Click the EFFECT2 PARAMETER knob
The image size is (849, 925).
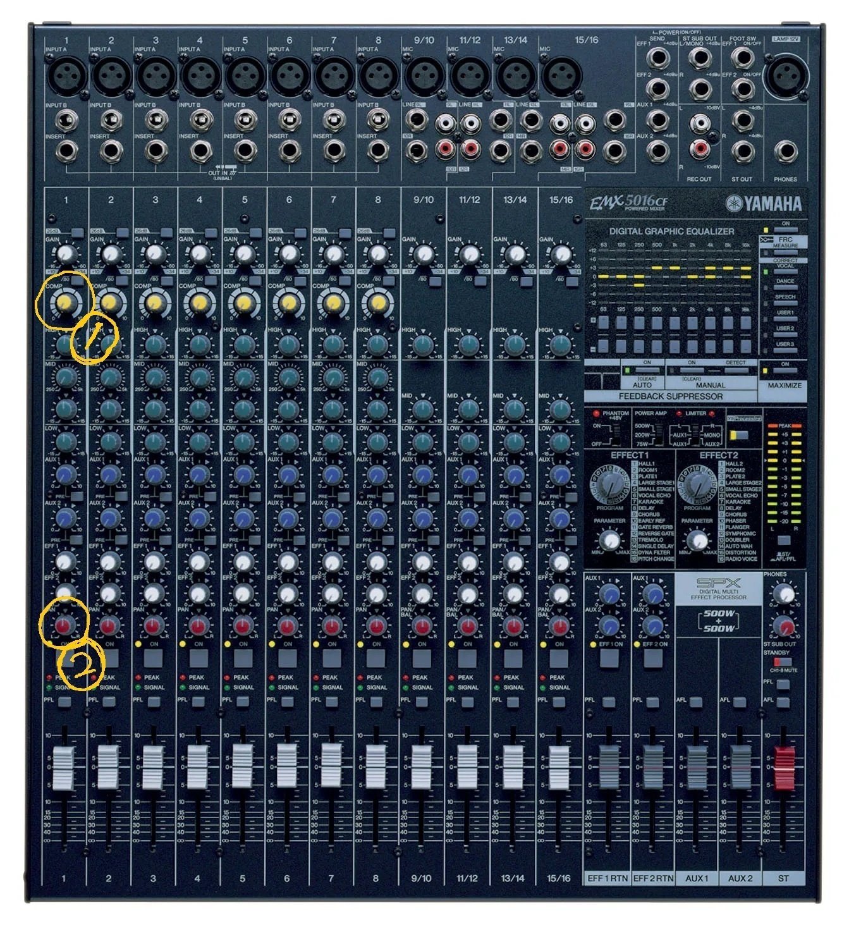pyautogui.click(x=697, y=541)
